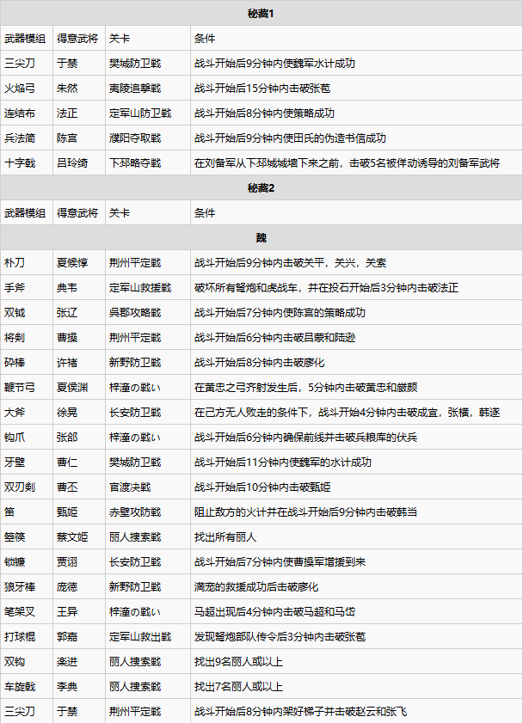
Task: Select the '大斧' weapon cell
Action: click(27, 412)
